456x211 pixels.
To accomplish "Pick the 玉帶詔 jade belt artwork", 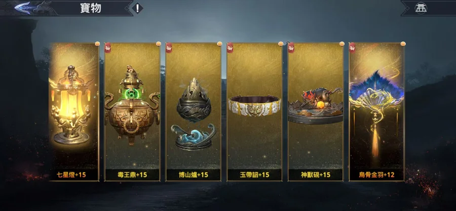I will pos(254,105).
